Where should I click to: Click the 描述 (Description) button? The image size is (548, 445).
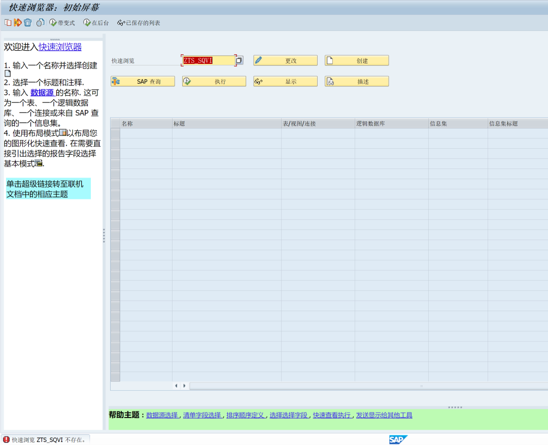357,82
